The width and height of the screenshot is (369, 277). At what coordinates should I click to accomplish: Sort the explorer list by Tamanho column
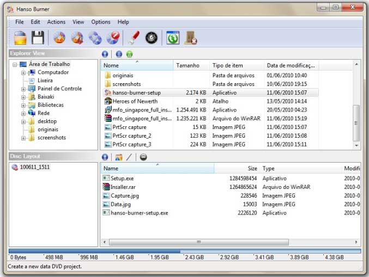187,65
